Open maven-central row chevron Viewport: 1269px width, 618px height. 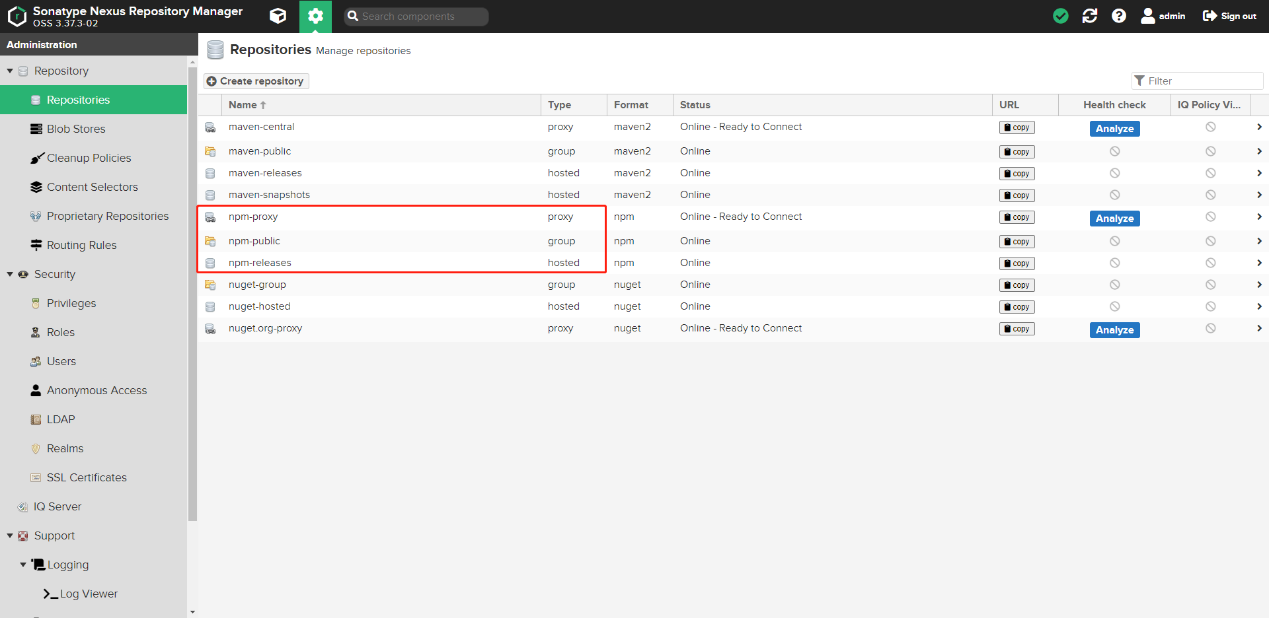tap(1259, 127)
